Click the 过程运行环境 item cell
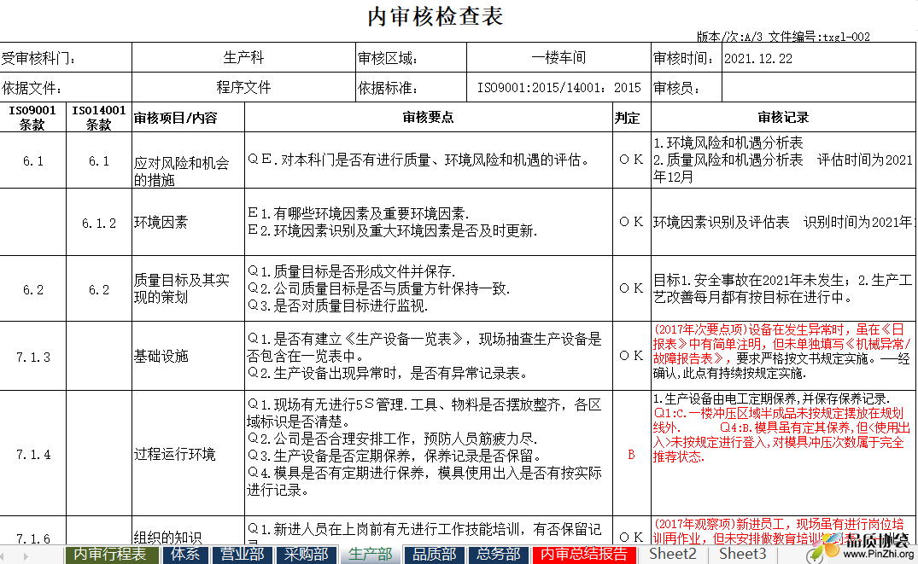The image size is (918, 564). pyautogui.click(x=188, y=454)
